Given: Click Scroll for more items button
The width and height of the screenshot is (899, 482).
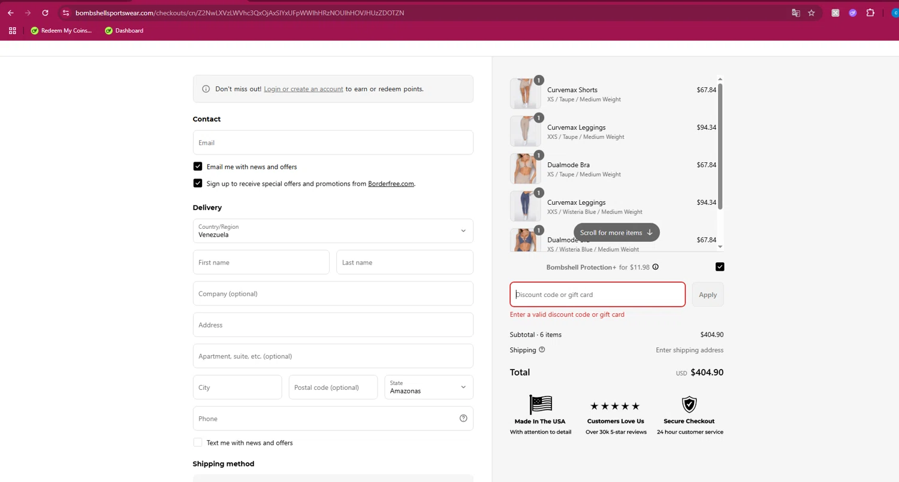Looking at the screenshot, I should point(617,232).
